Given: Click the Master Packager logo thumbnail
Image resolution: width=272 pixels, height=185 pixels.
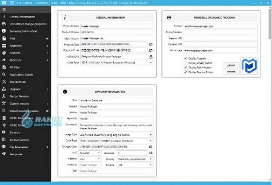Looking at the screenshot, I should tap(249, 66).
